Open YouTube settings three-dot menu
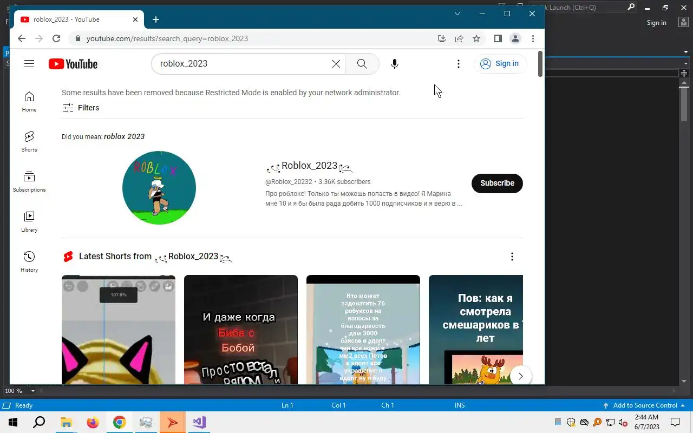693x433 pixels. (459, 64)
